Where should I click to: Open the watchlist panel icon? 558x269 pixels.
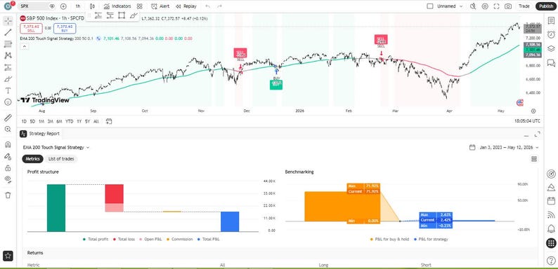551,21
